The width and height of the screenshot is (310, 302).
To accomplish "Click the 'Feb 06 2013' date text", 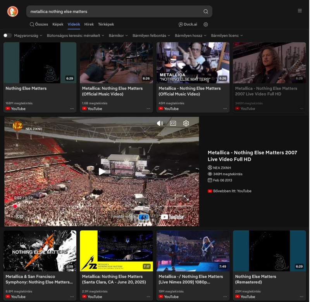I will point(222,180).
